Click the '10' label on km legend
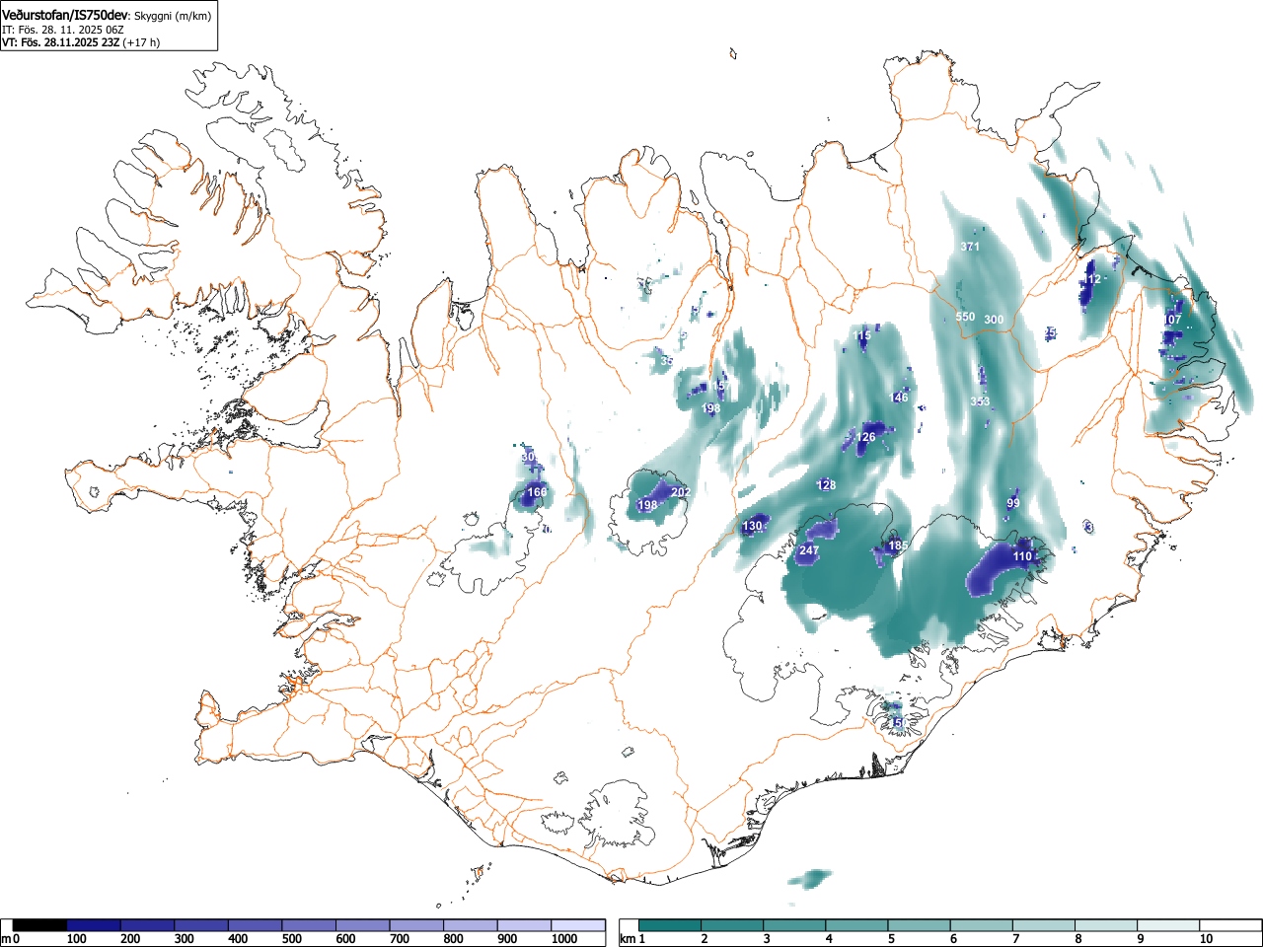Viewport: 1263px width, 947px height. click(1206, 939)
